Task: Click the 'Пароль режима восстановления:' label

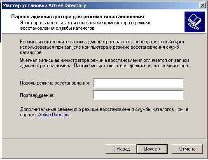Action: coord(55,83)
